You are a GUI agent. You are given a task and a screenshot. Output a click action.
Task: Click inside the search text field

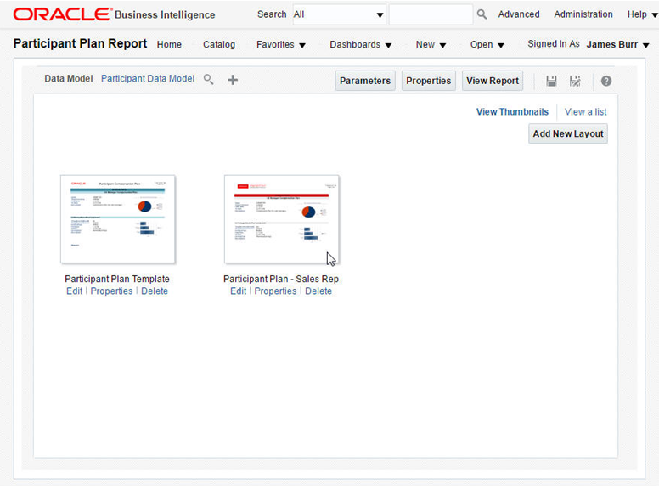coord(431,14)
